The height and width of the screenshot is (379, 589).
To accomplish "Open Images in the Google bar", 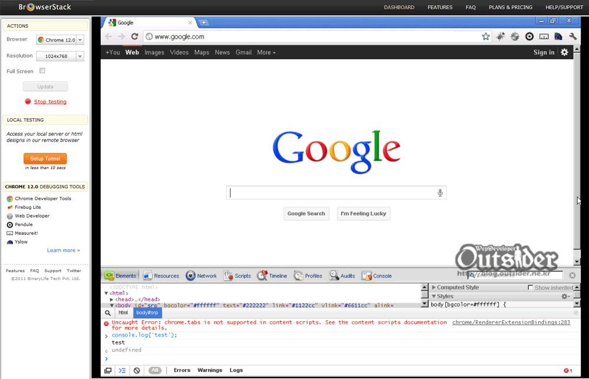I will point(154,52).
